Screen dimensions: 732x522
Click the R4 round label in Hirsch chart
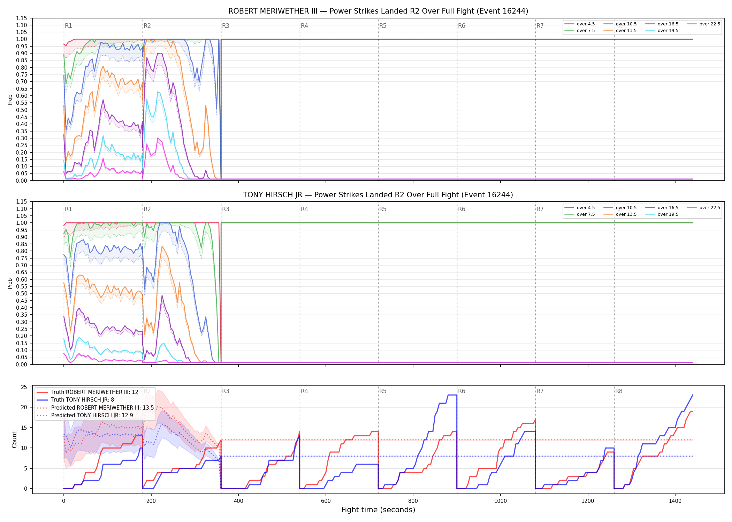click(304, 209)
